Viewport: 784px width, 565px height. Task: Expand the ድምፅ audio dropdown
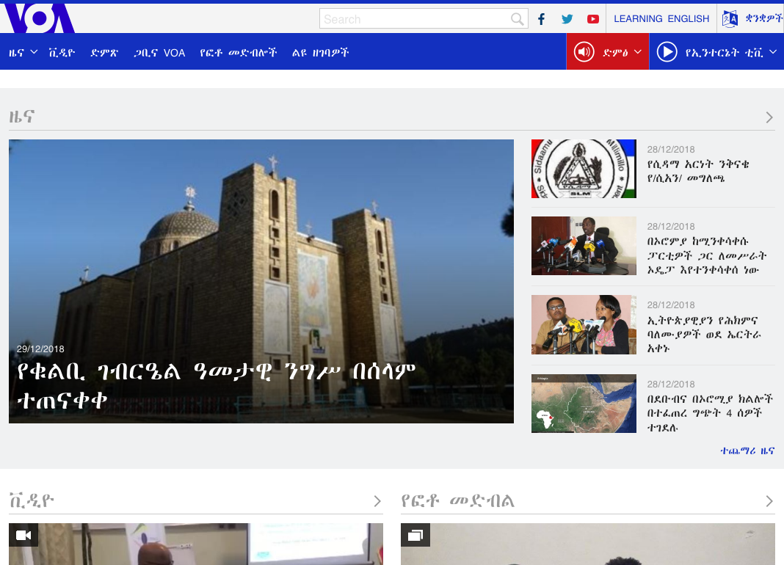[x=637, y=52]
